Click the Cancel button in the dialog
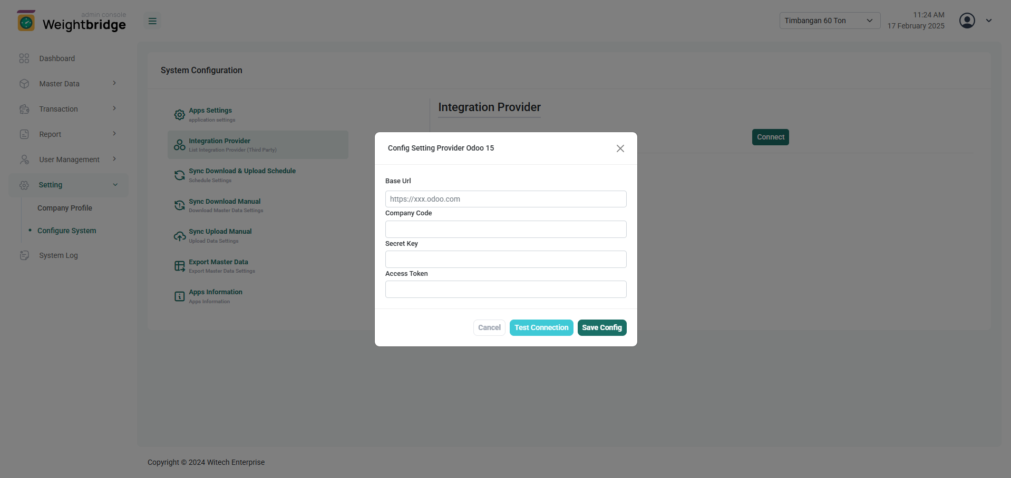The width and height of the screenshot is (1011, 478). tap(489, 327)
